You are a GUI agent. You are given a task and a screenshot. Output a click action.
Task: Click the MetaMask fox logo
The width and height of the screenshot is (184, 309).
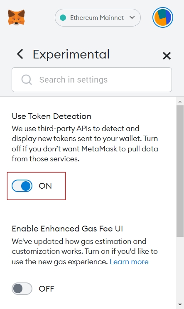16,17
